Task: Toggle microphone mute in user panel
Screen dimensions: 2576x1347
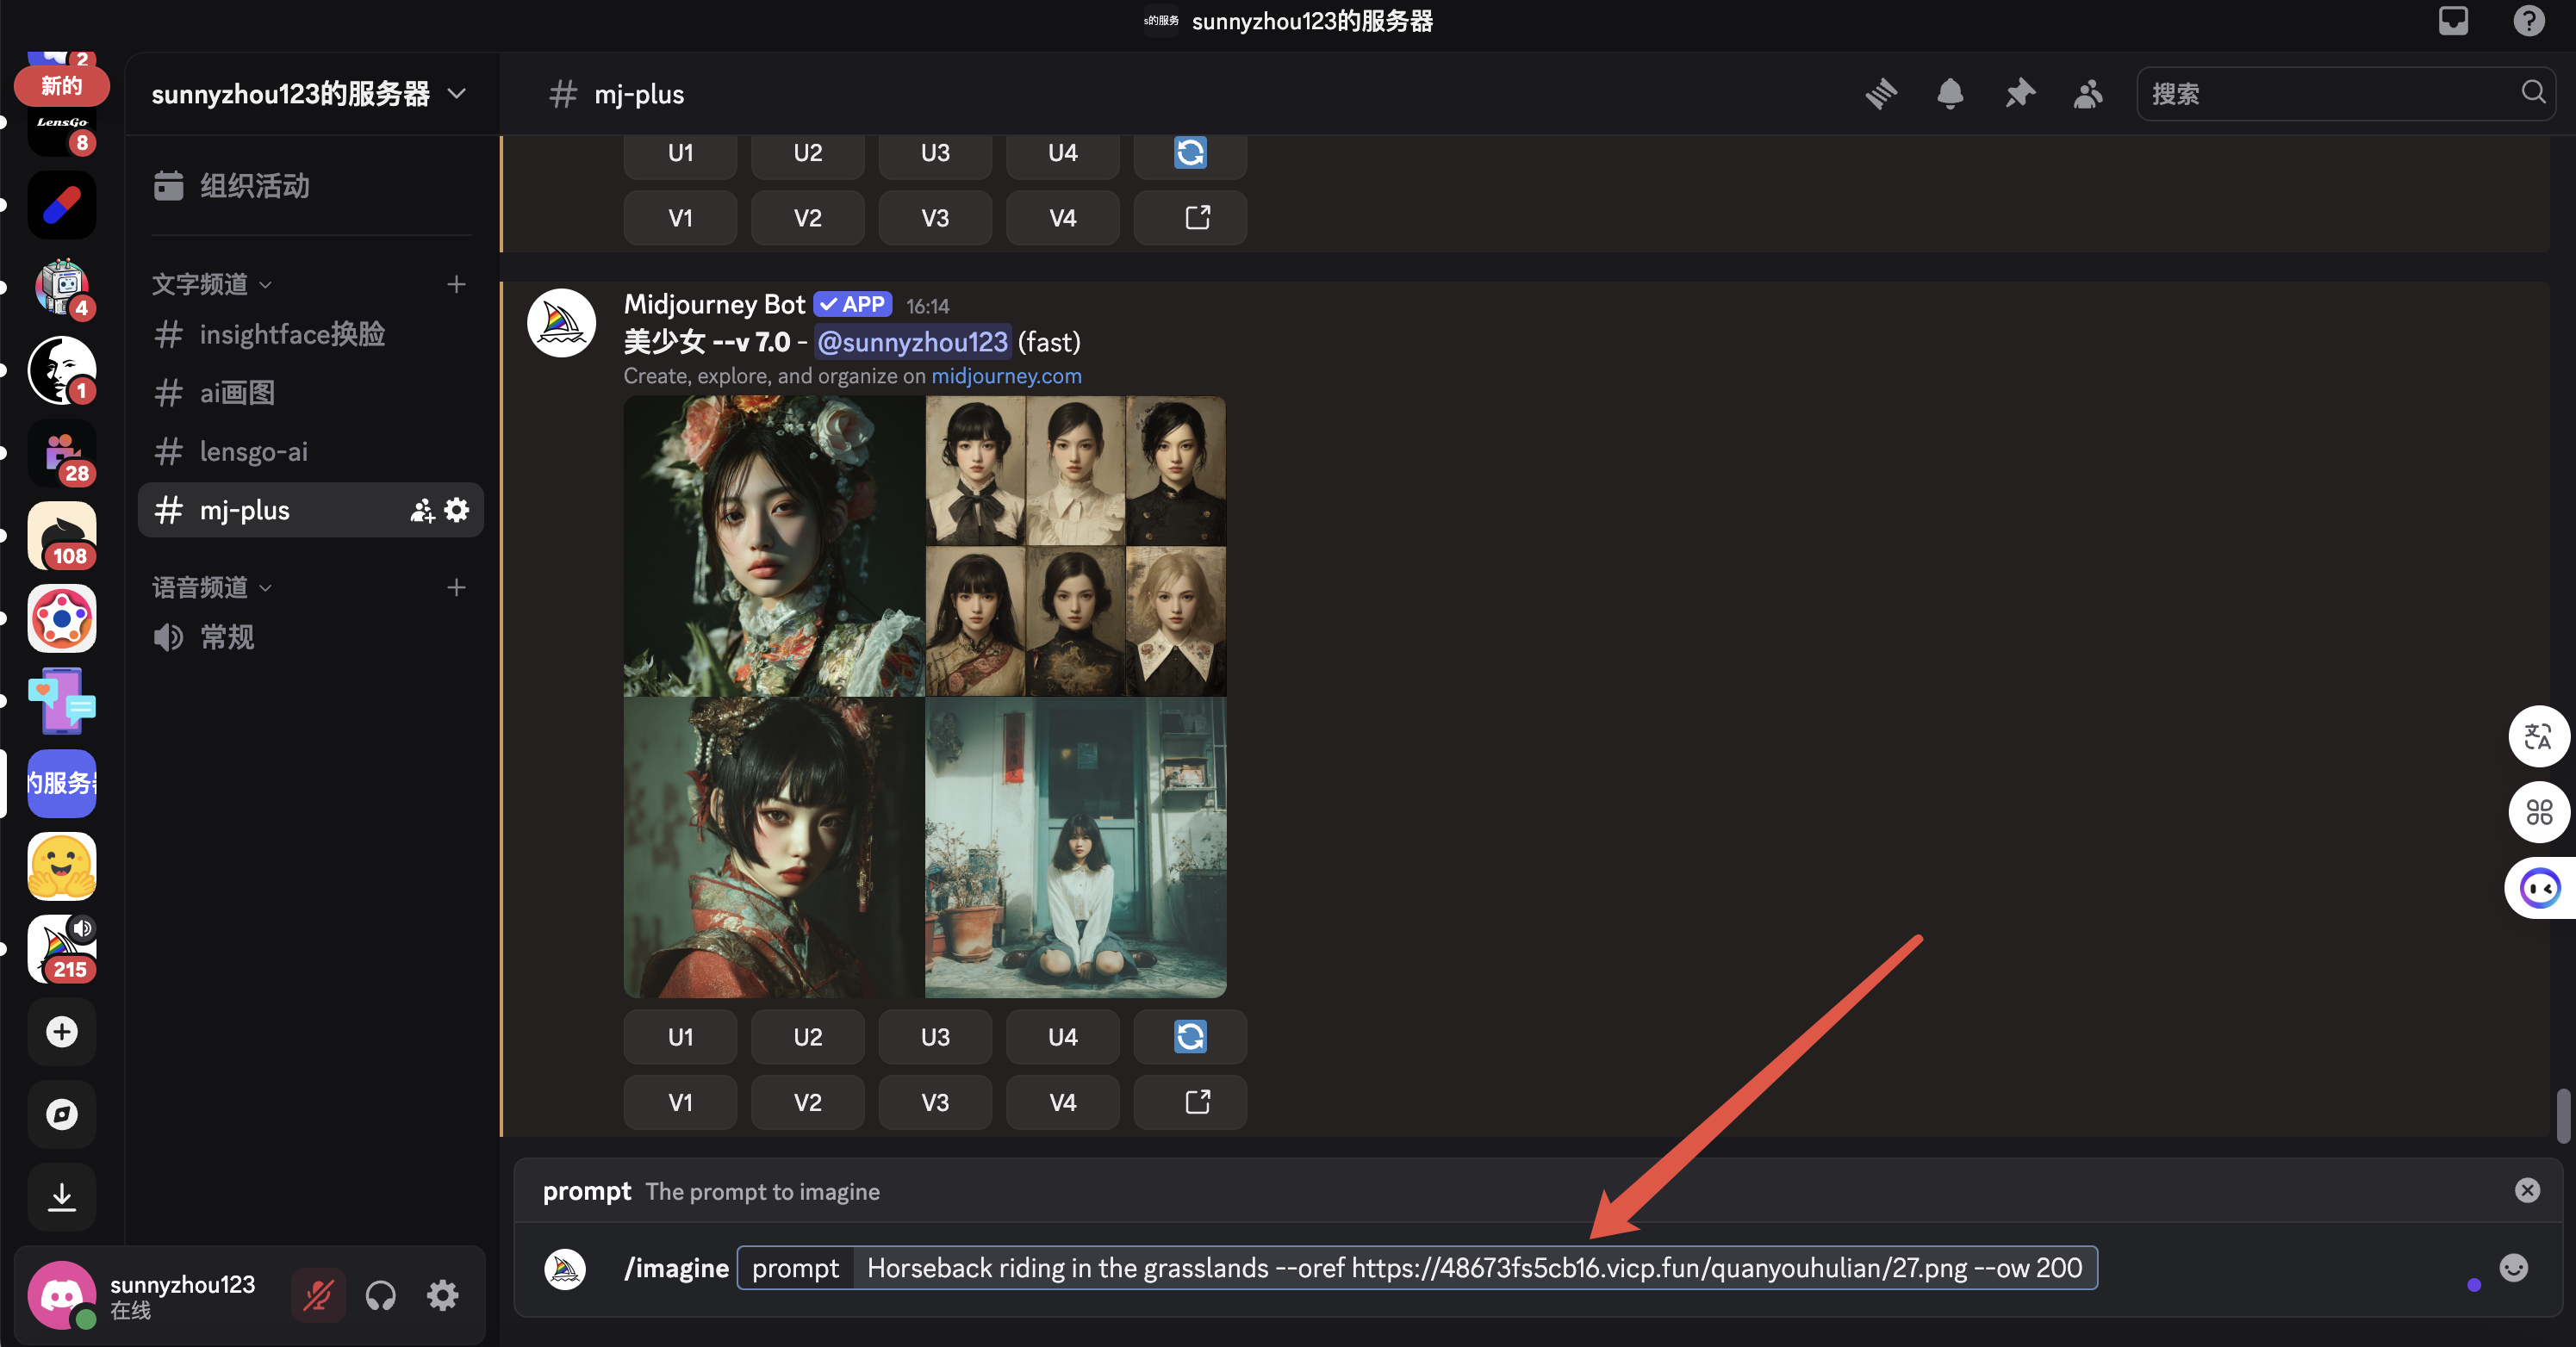Action: [x=318, y=1296]
